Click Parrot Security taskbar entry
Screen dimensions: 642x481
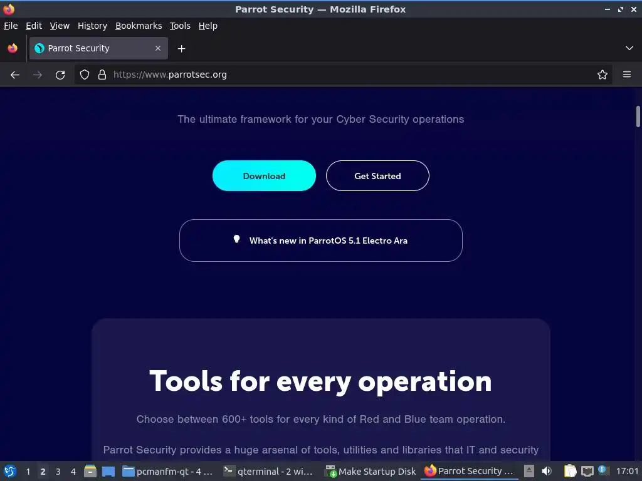click(470, 472)
